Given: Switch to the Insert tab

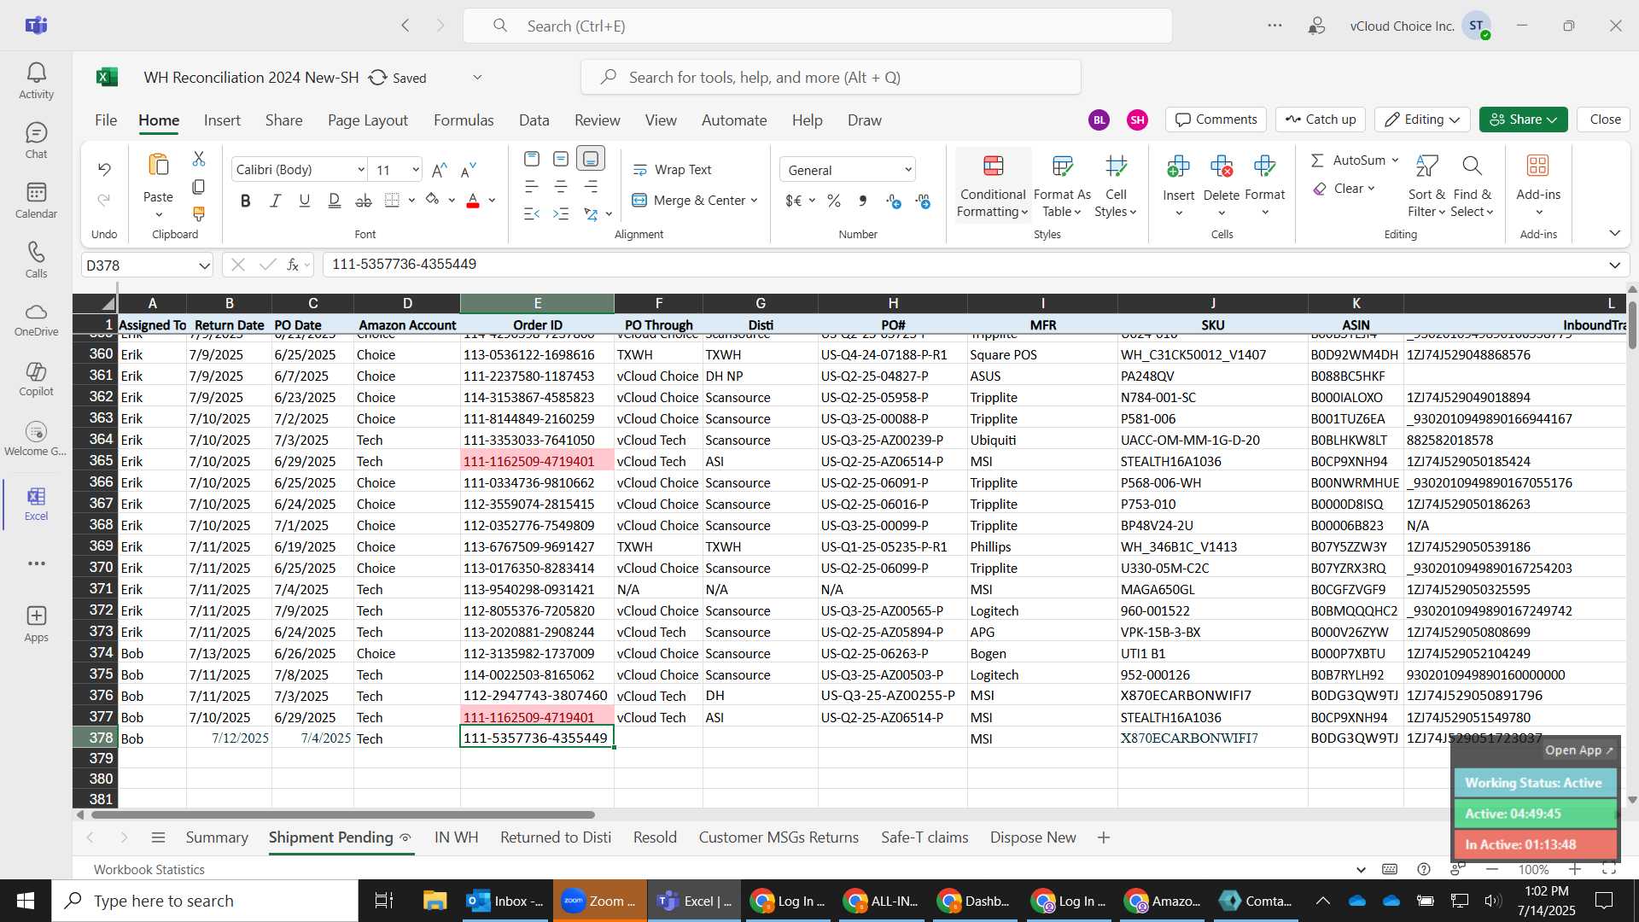Looking at the screenshot, I should coord(222,120).
